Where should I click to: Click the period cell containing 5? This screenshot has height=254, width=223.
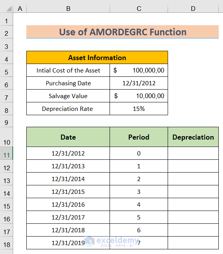[139, 217]
